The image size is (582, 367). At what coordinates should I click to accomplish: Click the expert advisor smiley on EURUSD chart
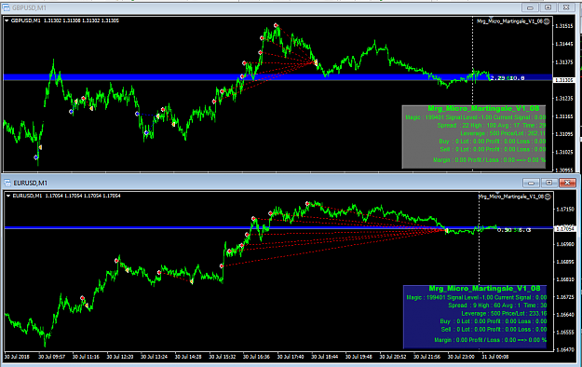click(548, 197)
